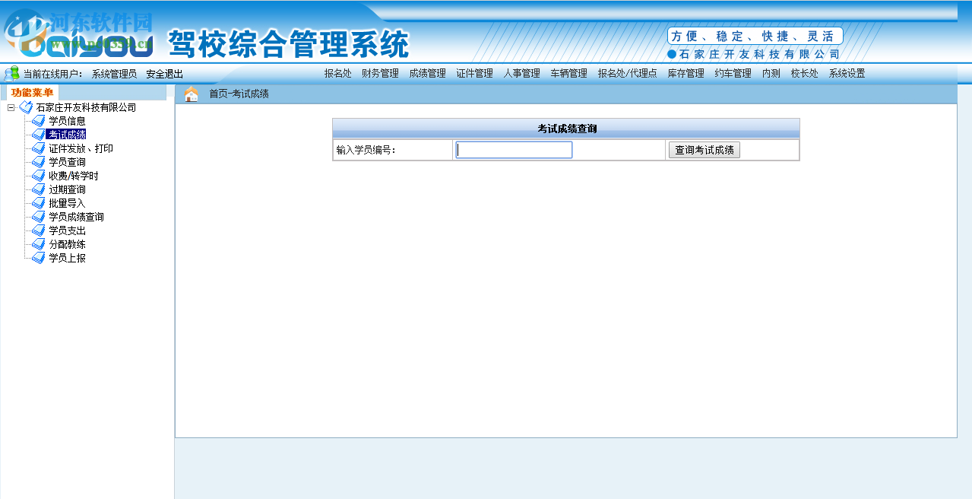Screen dimensions: 972x499
Task: Select 学员查询 in the sidebar menu
Action: click(68, 161)
